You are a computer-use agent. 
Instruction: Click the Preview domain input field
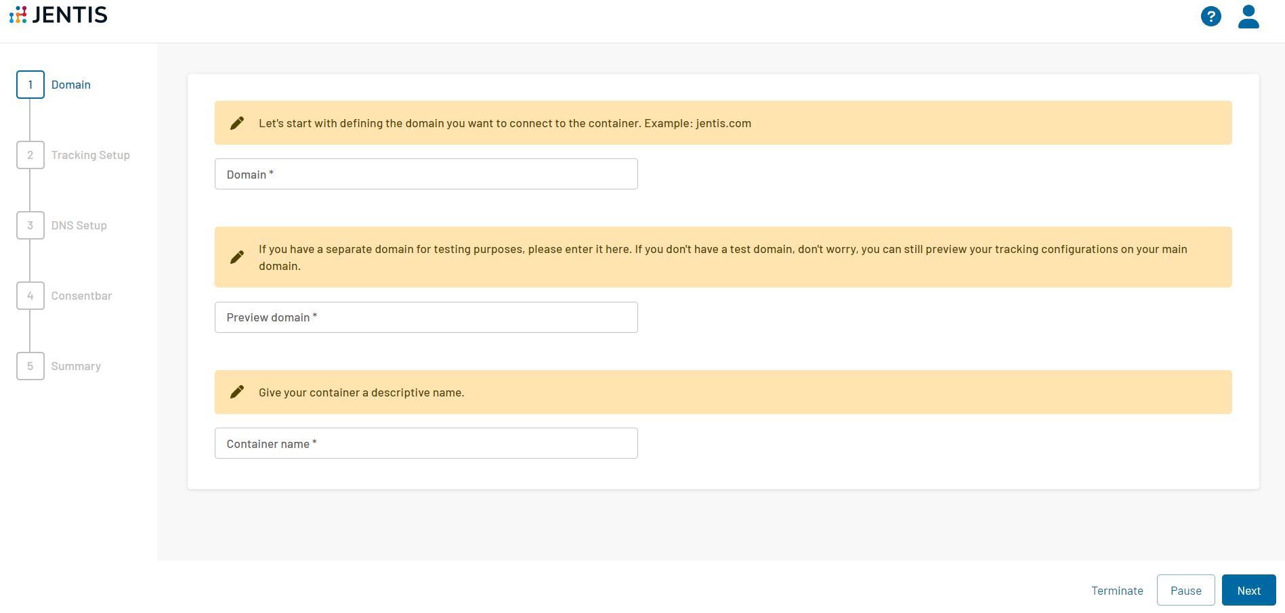(425, 317)
